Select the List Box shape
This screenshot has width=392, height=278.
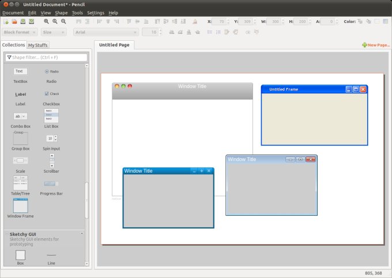click(x=51, y=119)
